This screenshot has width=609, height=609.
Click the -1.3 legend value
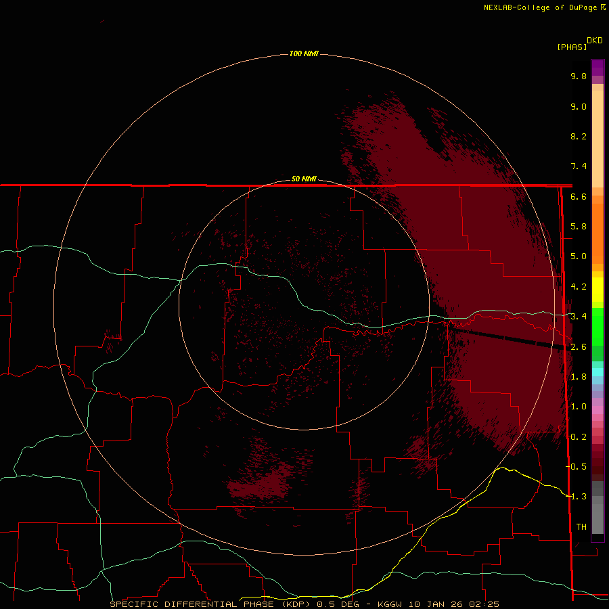(576, 497)
